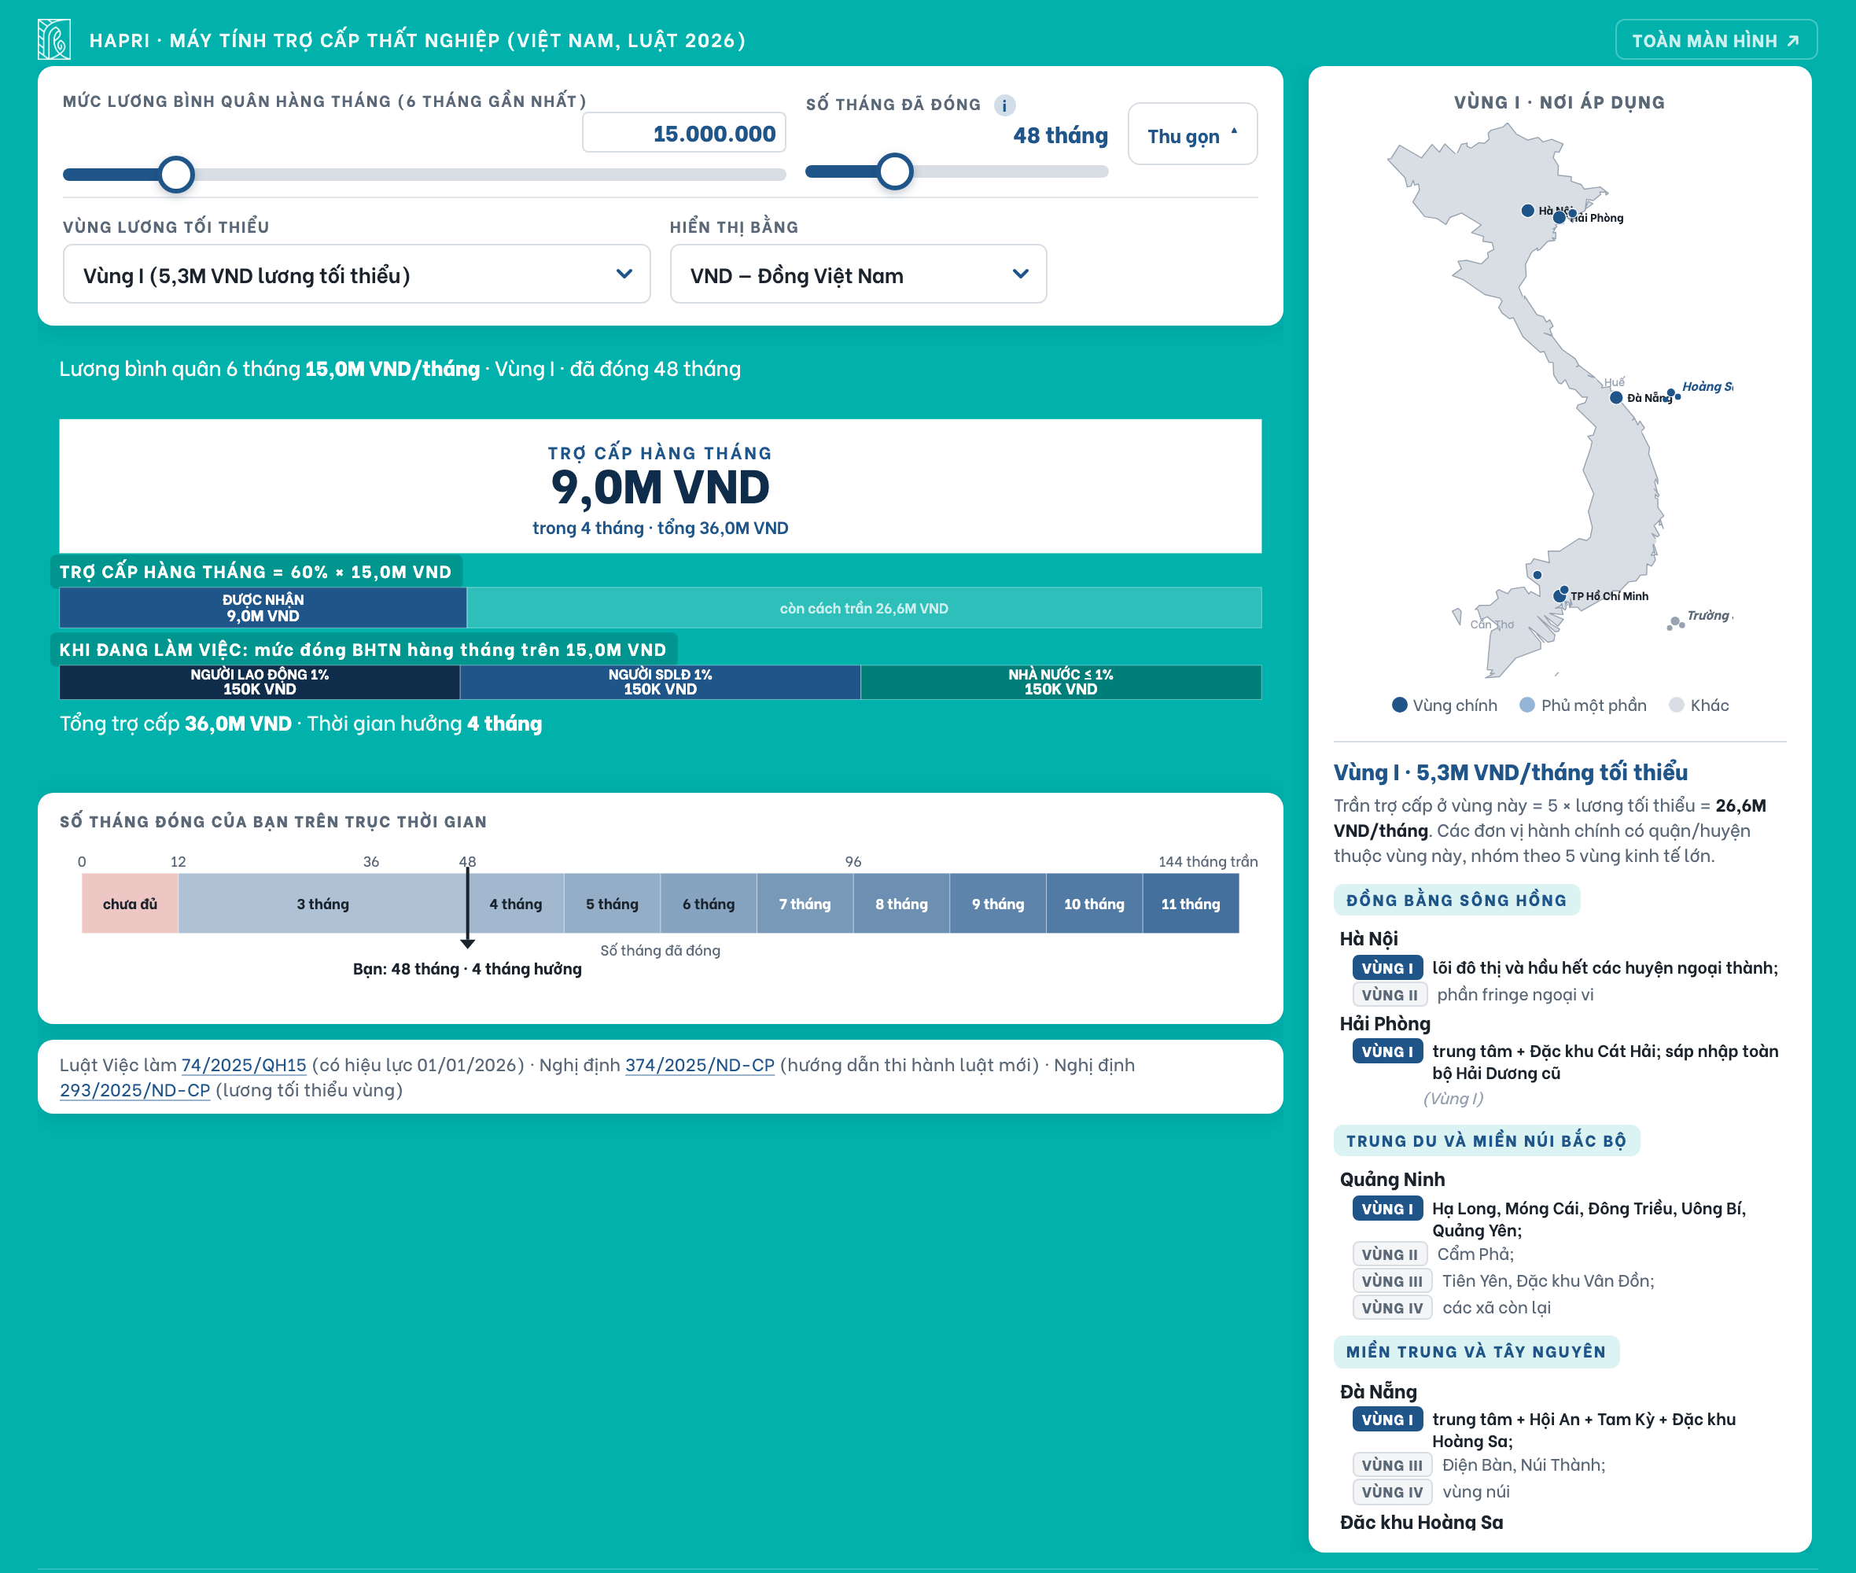Image resolution: width=1856 pixels, height=1573 pixels.
Task: Click the info icon beside Số tháng đã đóng
Action: pos(1004,105)
